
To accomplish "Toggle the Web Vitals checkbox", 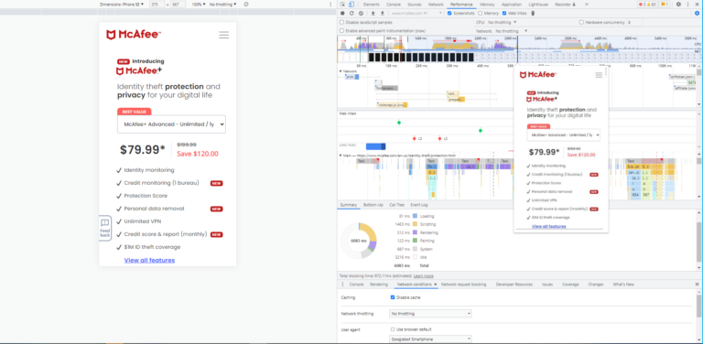I will [x=504, y=13].
